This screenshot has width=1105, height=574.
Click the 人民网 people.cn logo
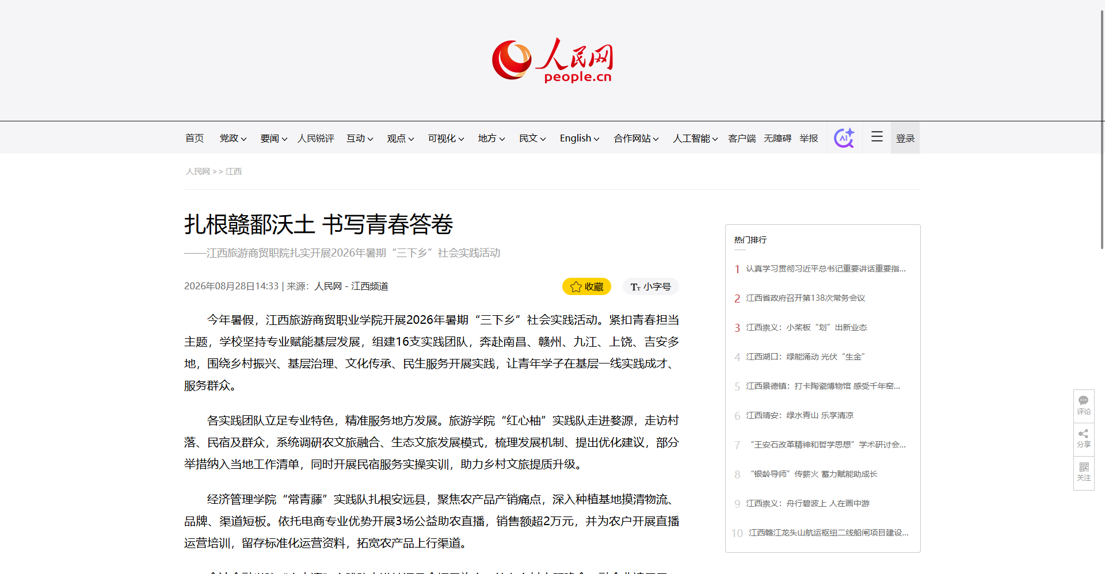click(552, 60)
